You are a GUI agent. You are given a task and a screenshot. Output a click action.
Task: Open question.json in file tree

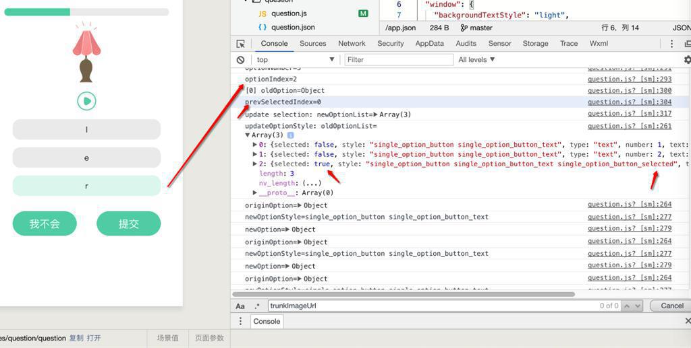pos(293,27)
